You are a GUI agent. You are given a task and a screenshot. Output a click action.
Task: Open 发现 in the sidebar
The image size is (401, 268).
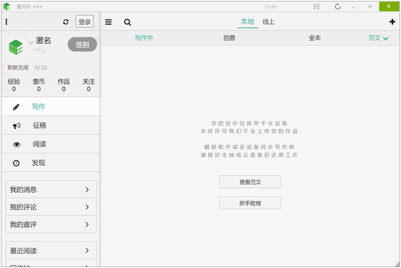[x=51, y=163]
